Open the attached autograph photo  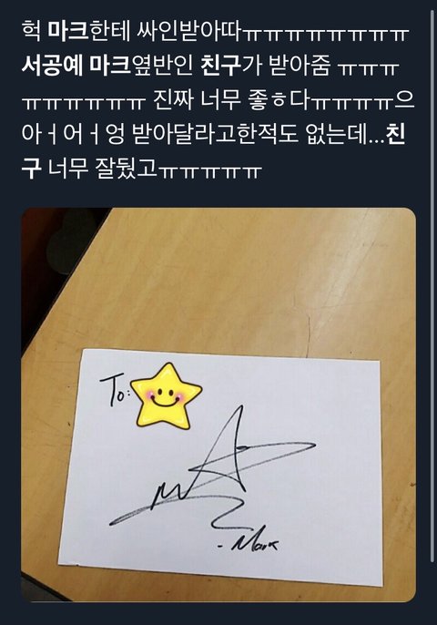[x=218, y=405]
